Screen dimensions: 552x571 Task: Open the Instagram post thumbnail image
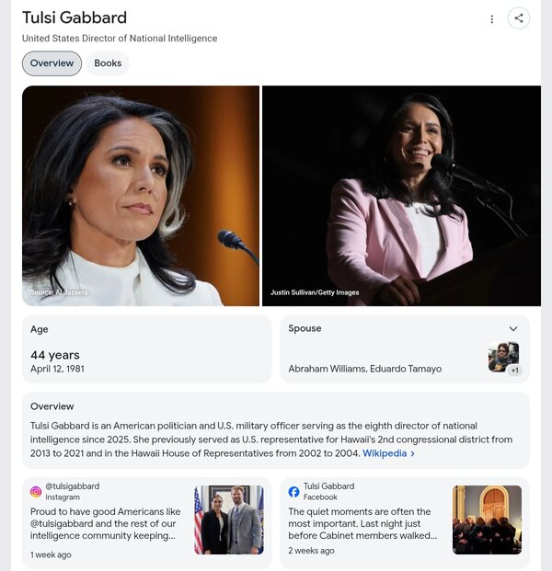click(229, 520)
